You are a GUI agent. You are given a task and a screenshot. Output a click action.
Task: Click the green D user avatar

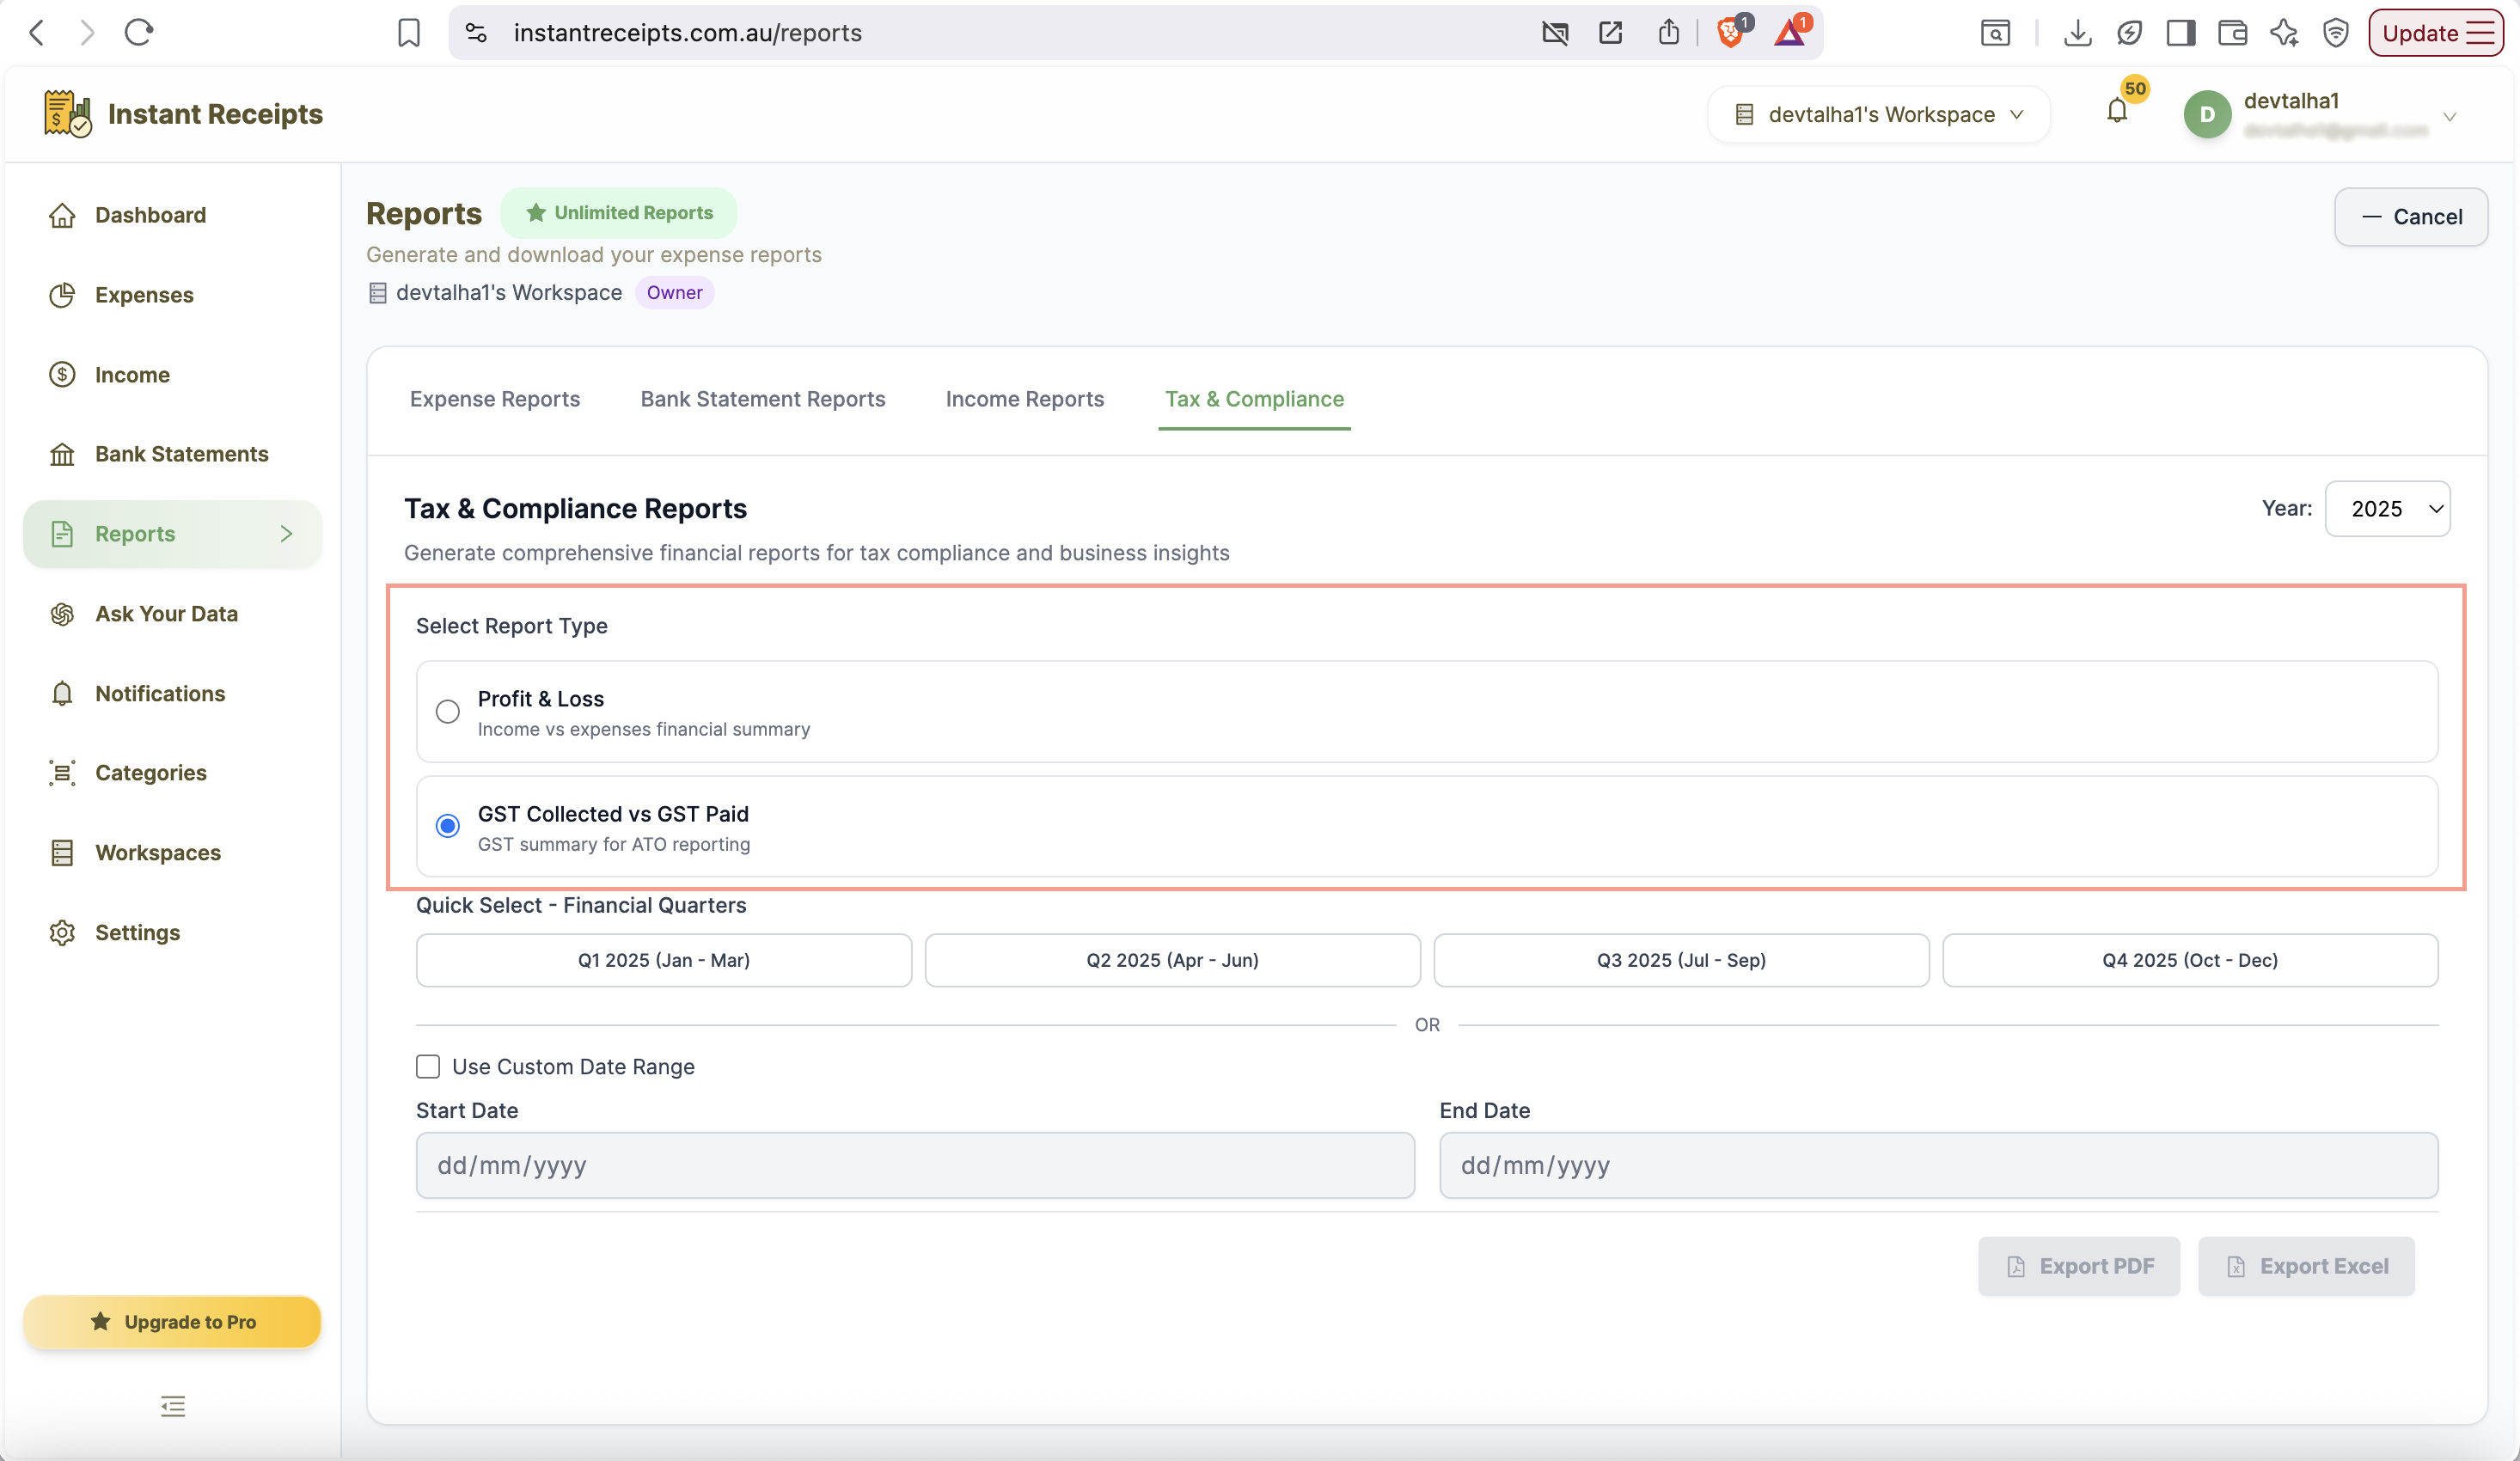(2207, 114)
